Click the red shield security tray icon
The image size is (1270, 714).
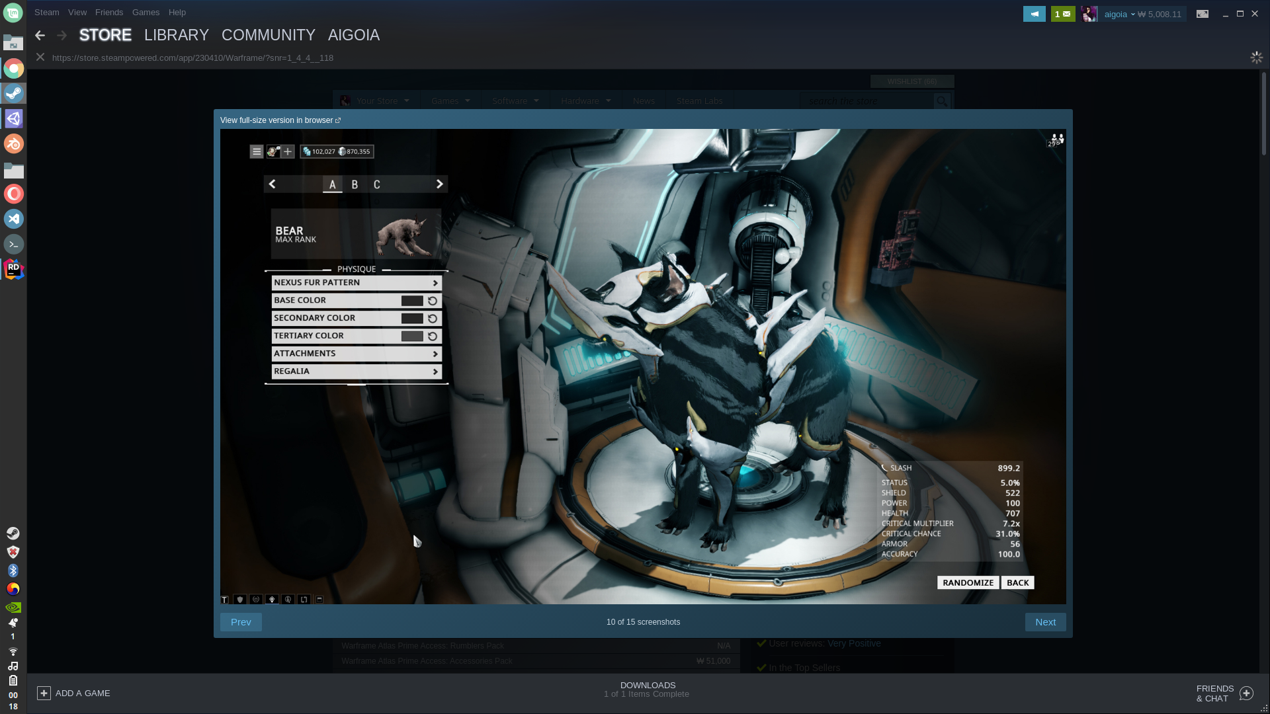click(13, 551)
